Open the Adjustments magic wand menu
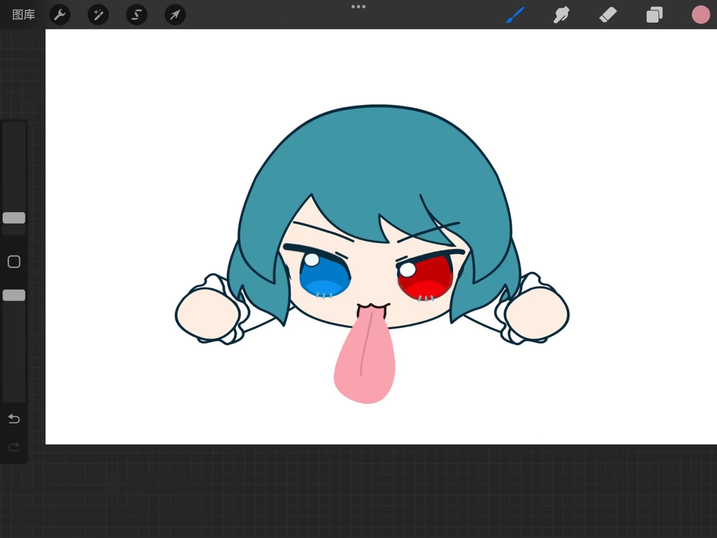 98,15
